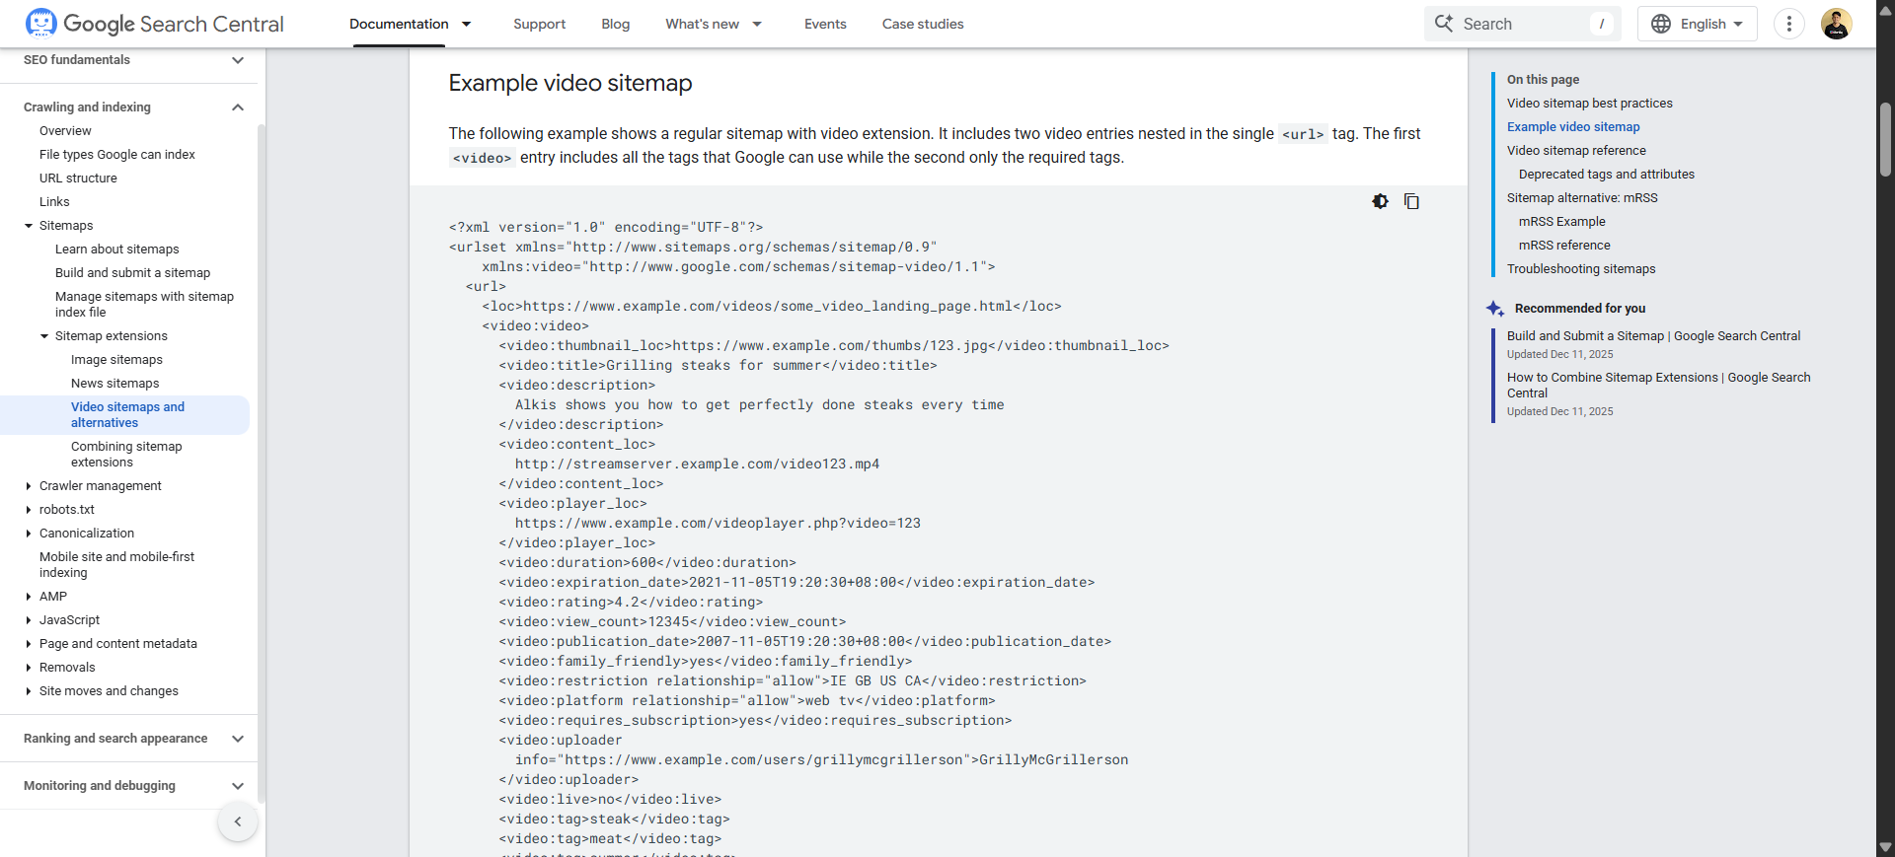Open Learn about sitemaps
The image size is (1895, 857).
point(117,250)
